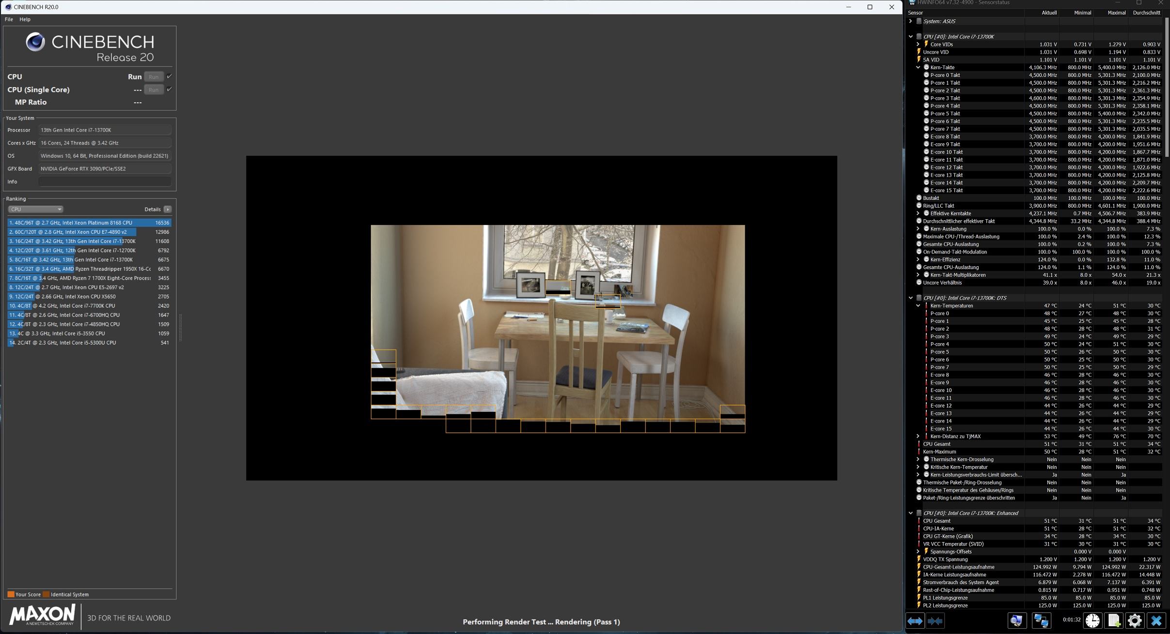Click the circle icon beside Gesamte CPU-Auslastung 100.0 %
The width and height of the screenshot is (1170, 634).
pyautogui.click(x=919, y=244)
